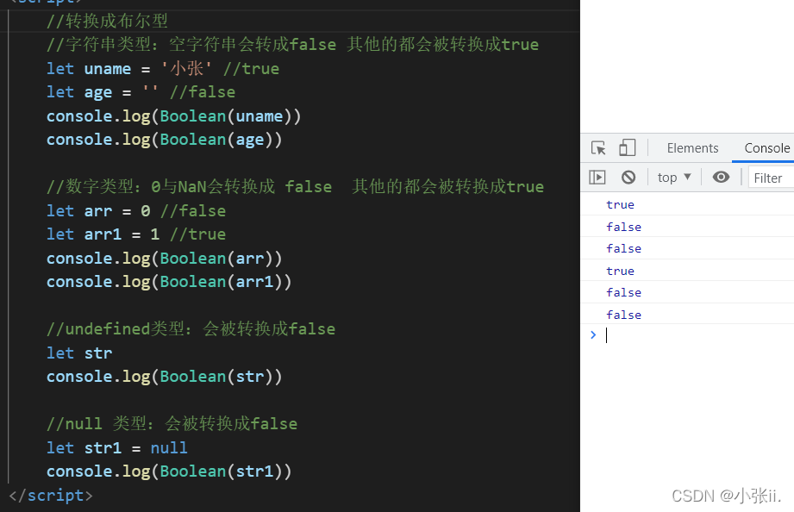Image resolution: width=794 pixels, height=512 pixels.
Task: Select the first 'true' console output
Action: click(621, 204)
